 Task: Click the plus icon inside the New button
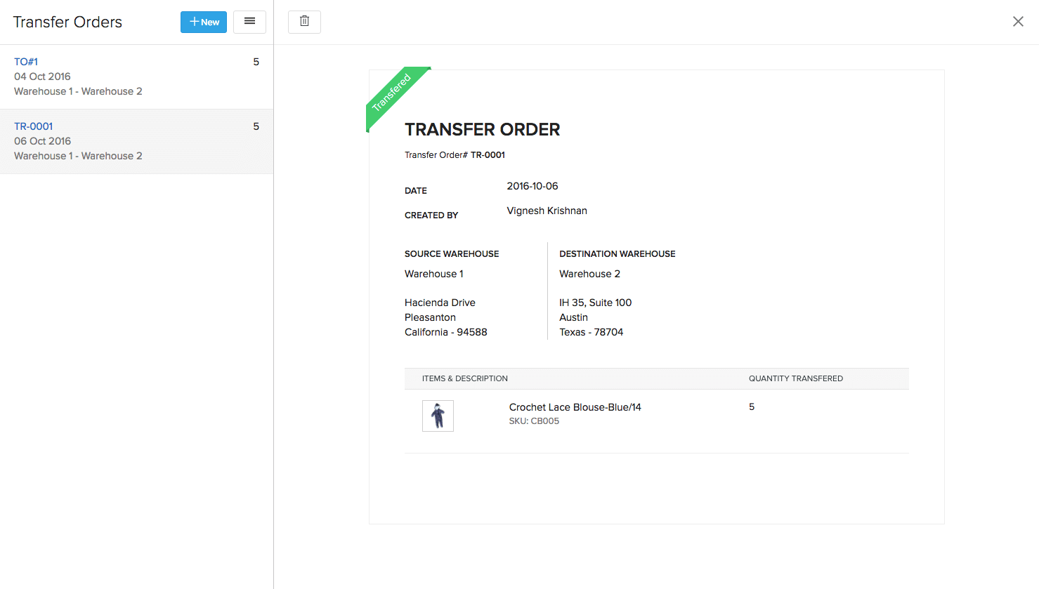[x=193, y=22]
